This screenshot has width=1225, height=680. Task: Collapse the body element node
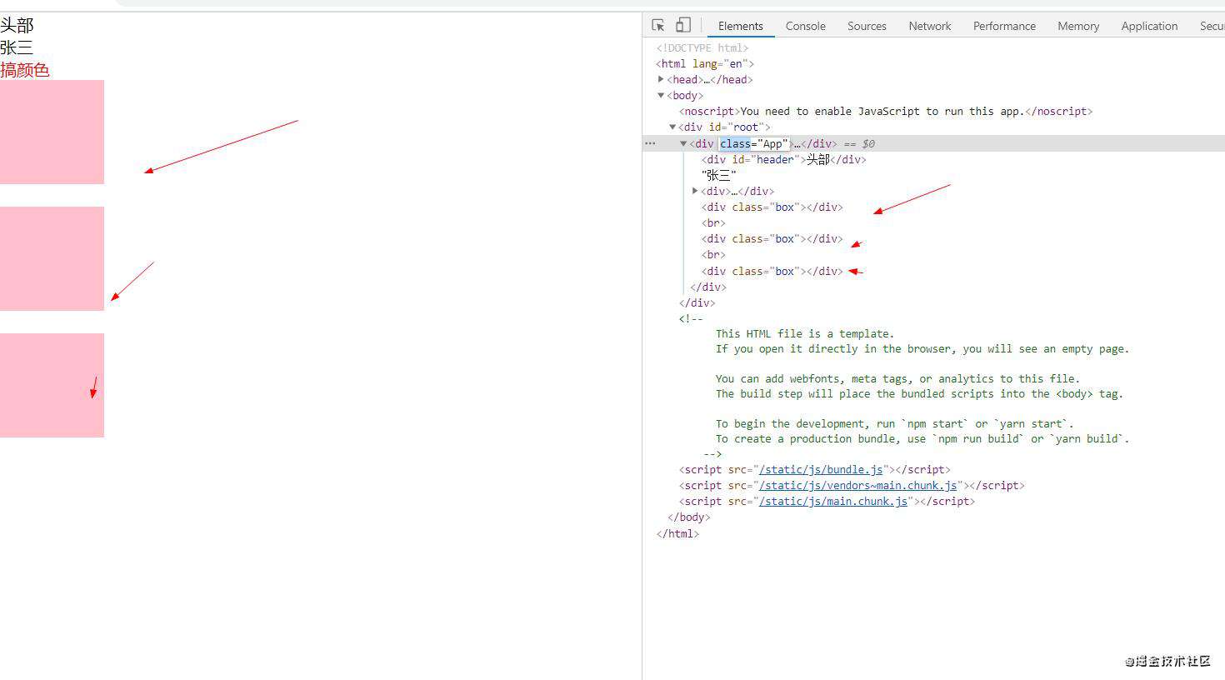point(661,95)
